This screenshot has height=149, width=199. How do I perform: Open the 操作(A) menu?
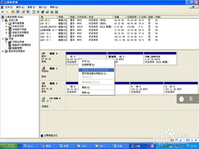click(x=20, y=7)
